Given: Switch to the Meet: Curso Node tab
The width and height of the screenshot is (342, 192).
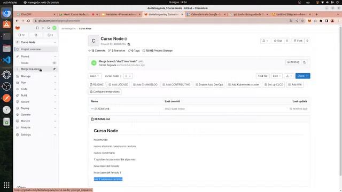Looking at the screenshot, I should [79, 14].
